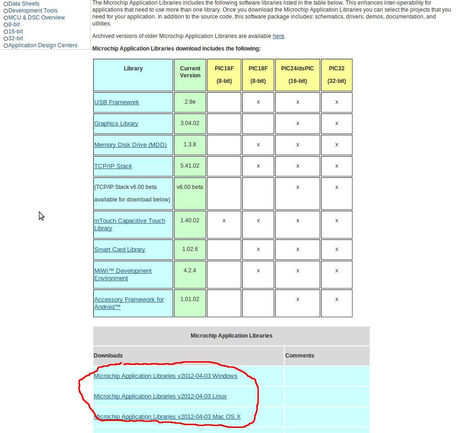
Task: Click the version cell 1.40.02
Action: coord(190,225)
